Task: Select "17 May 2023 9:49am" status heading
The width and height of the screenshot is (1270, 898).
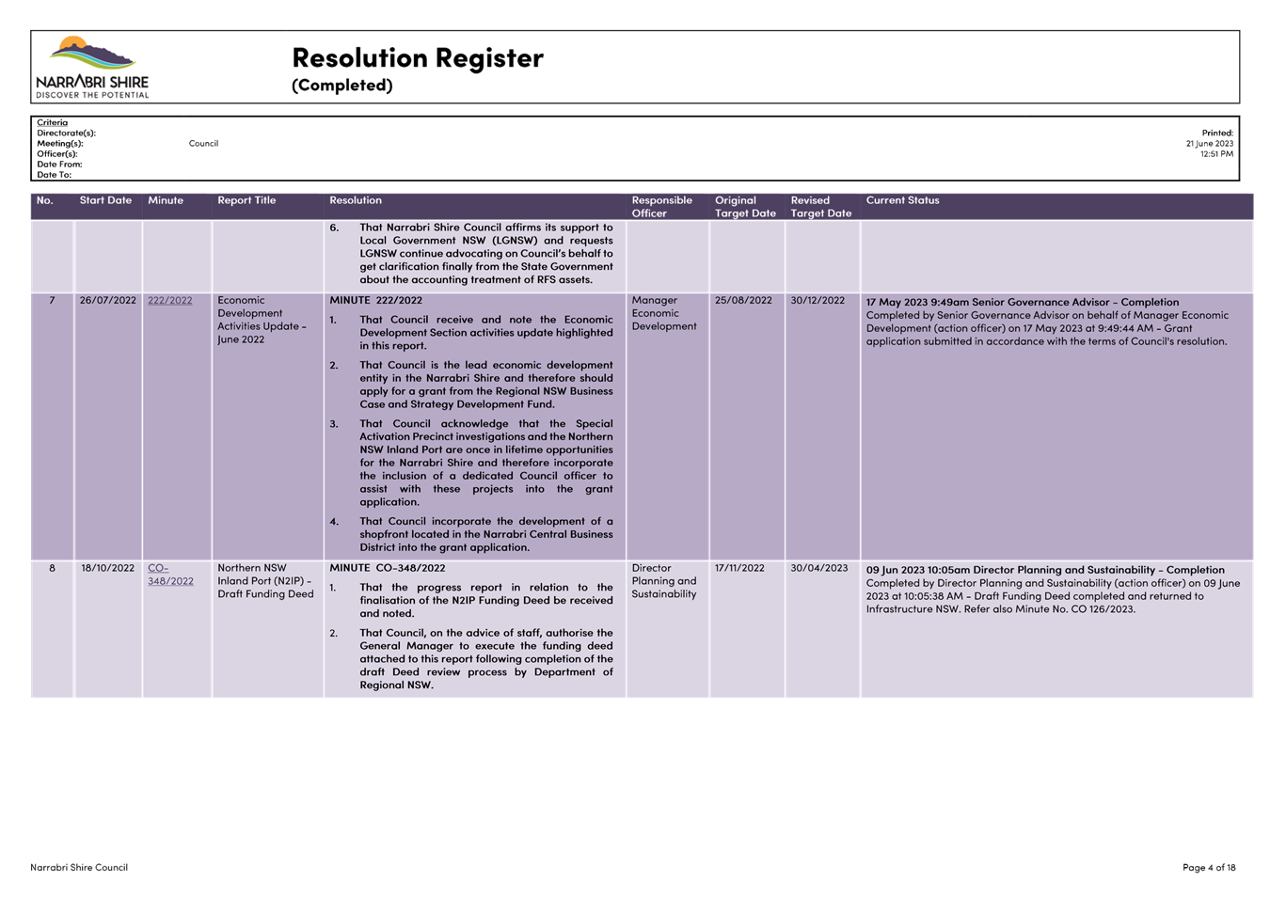Action: 1022,303
